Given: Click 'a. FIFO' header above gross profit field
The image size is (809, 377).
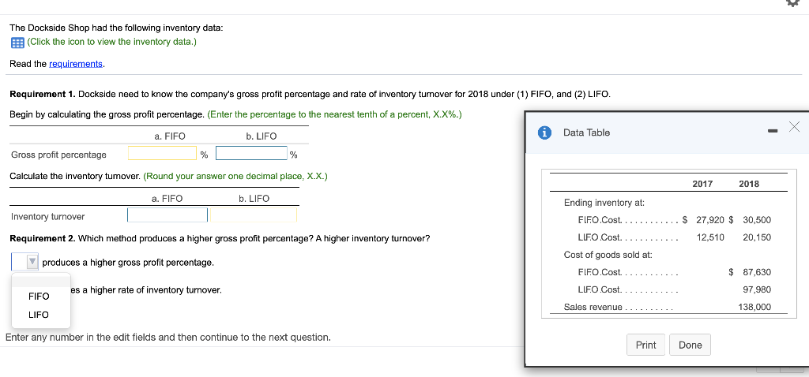Looking at the screenshot, I should tap(170, 136).
